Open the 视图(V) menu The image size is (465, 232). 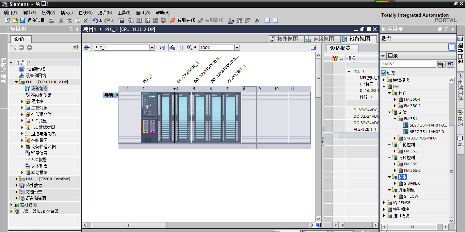tap(48, 13)
